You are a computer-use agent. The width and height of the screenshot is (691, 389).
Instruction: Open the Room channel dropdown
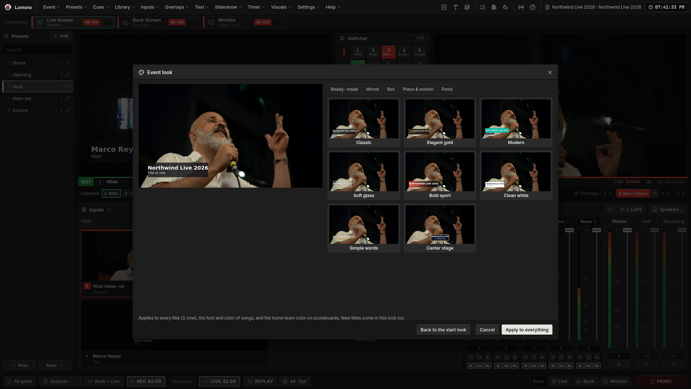coord(588,222)
